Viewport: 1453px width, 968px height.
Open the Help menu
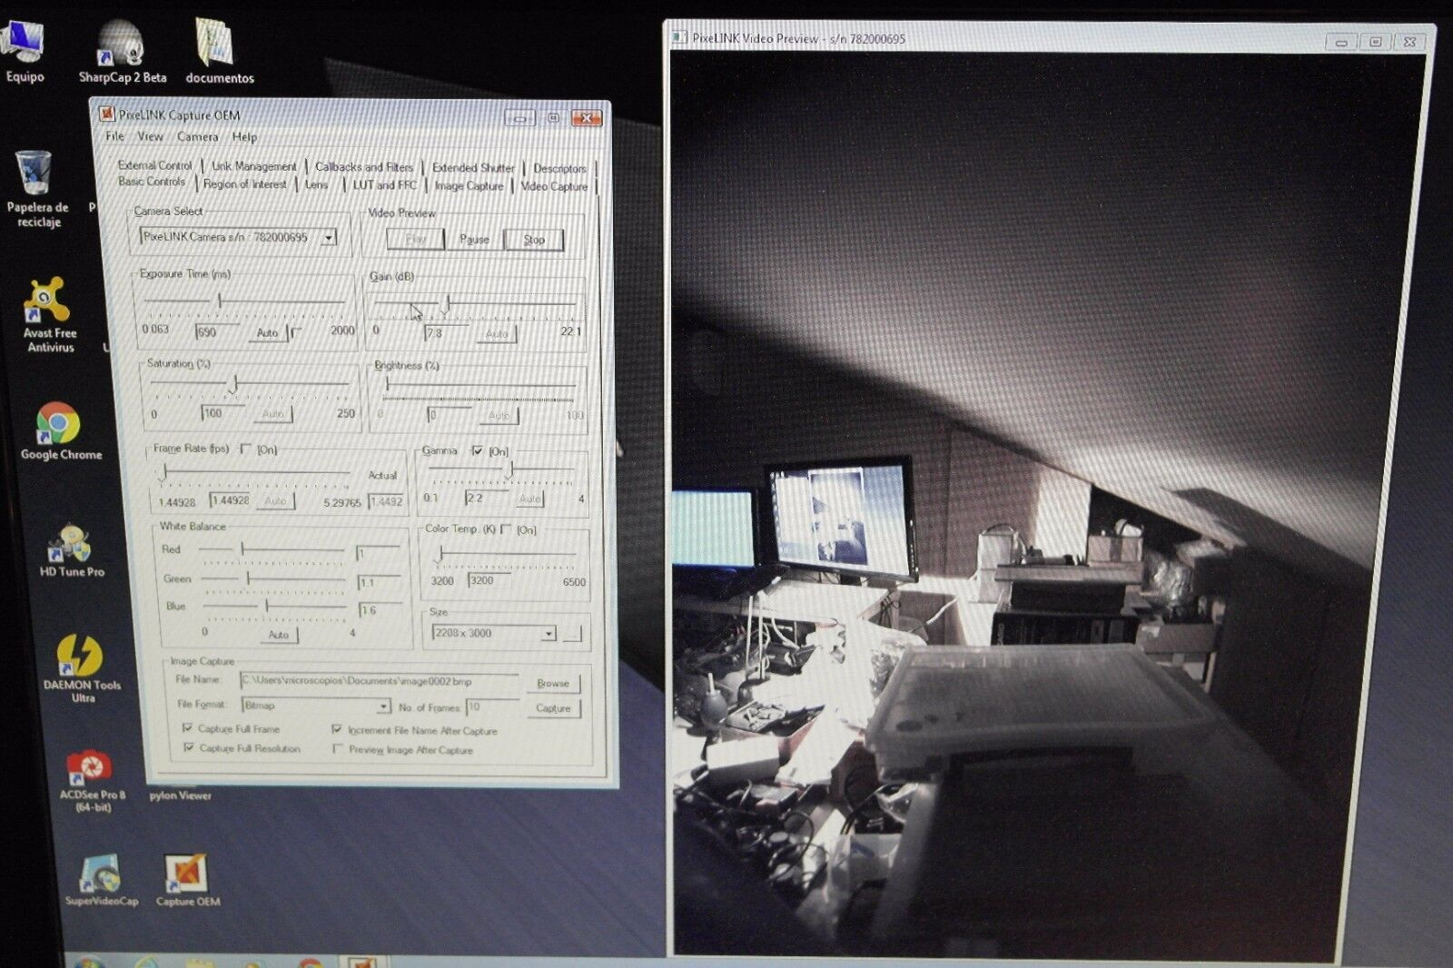click(x=244, y=136)
